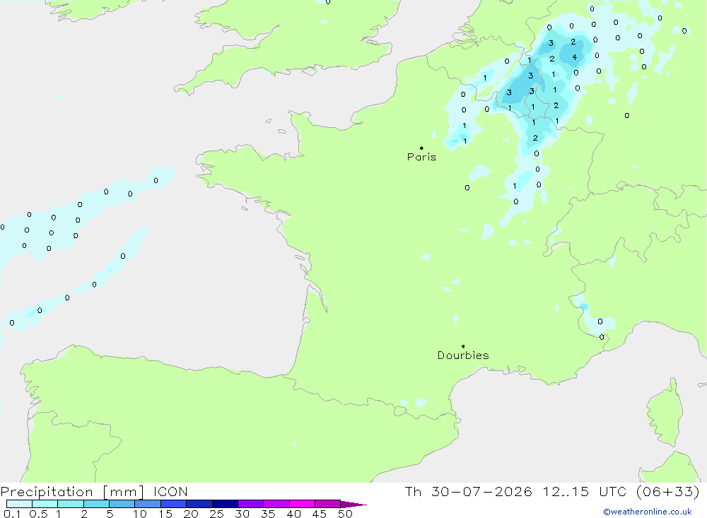Select the 45–50 mm legend color swatch
Image resolution: width=707 pixels, height=518 pixels.
[328, 504]
